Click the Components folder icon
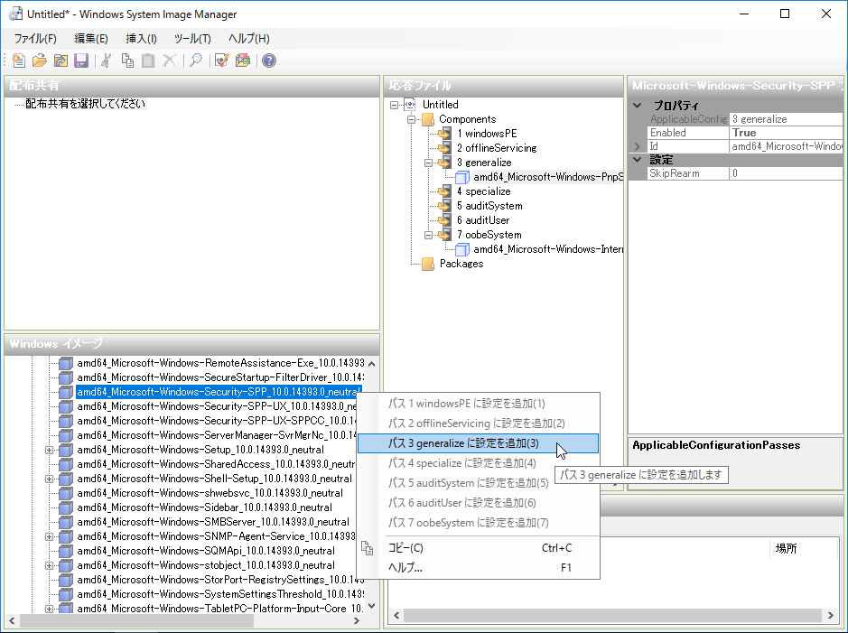This screenshot has width=848, height=633. (428, 119)
